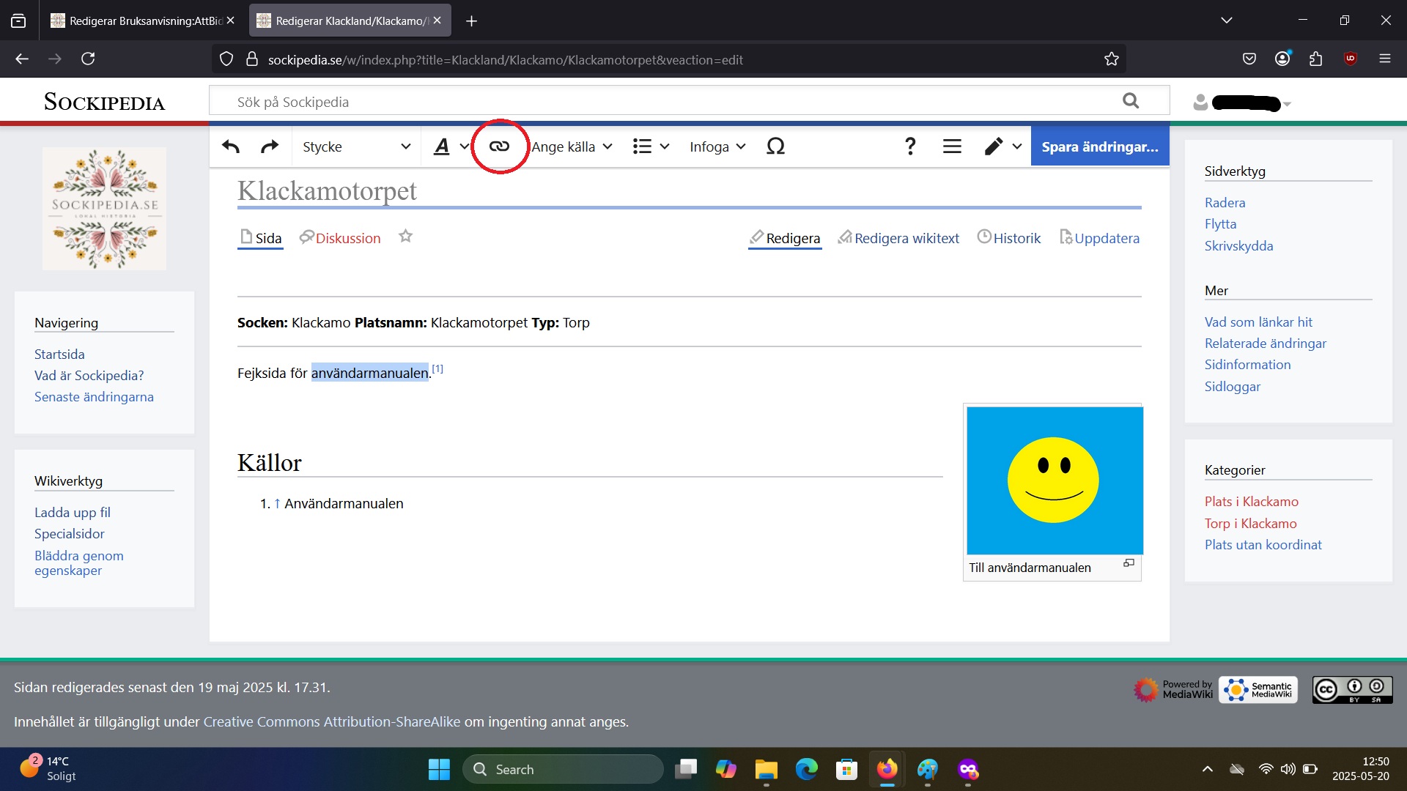Open the Ange källa citation dropdown

click(x=572, y=146)
